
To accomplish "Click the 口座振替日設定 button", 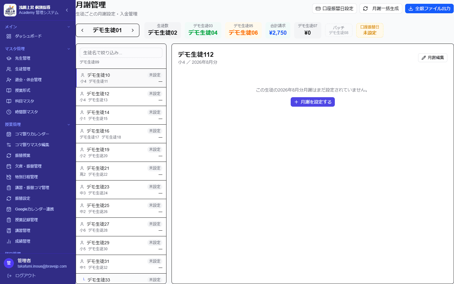I will [x=335, y=9].
